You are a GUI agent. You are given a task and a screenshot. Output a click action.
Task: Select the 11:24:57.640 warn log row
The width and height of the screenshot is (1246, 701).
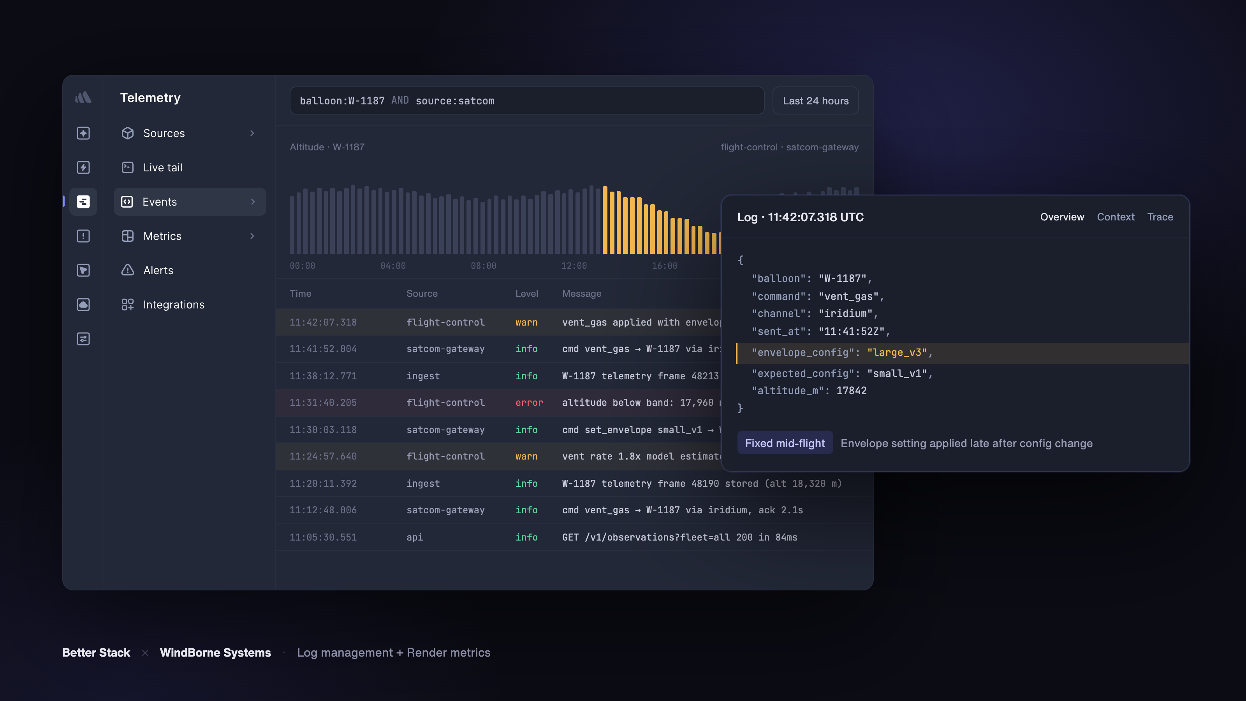tap(498, 457)
